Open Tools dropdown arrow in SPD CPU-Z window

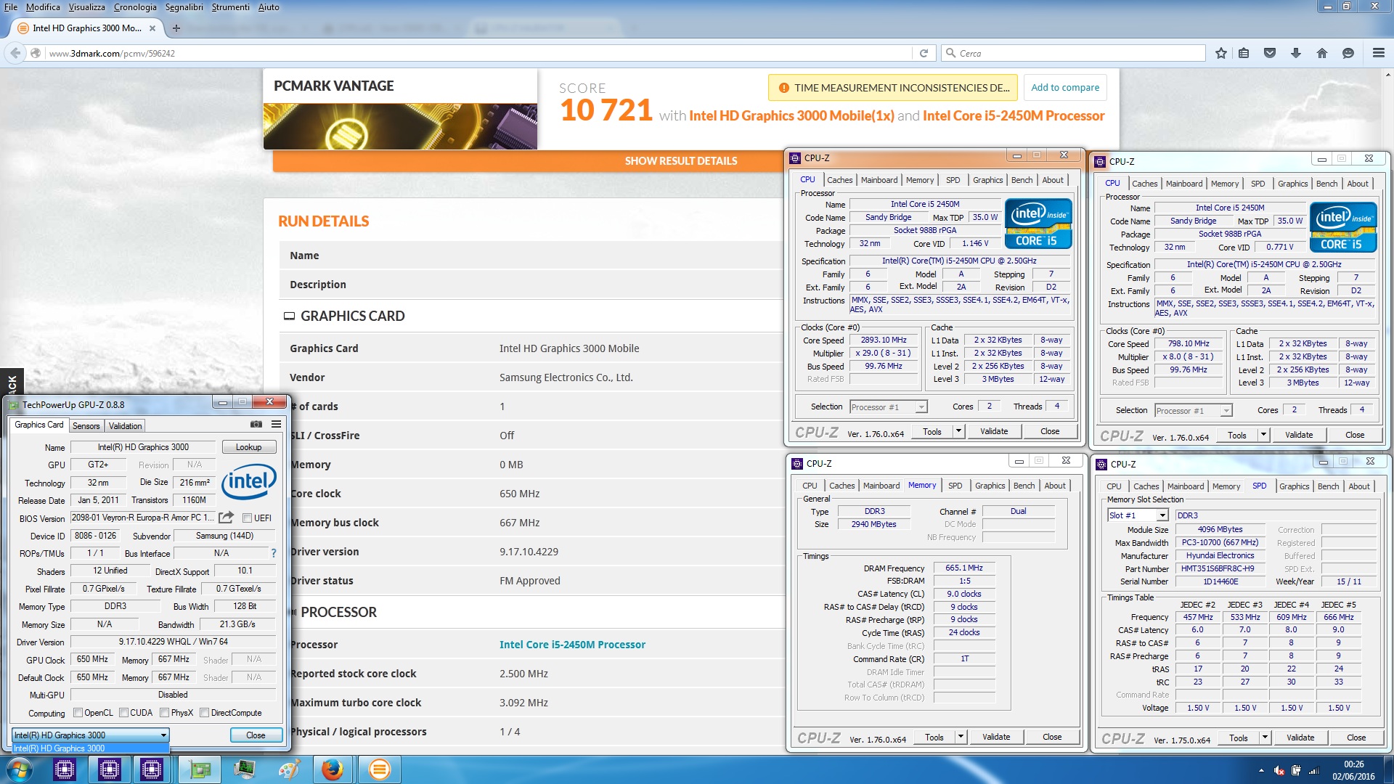pos(1265,738)
